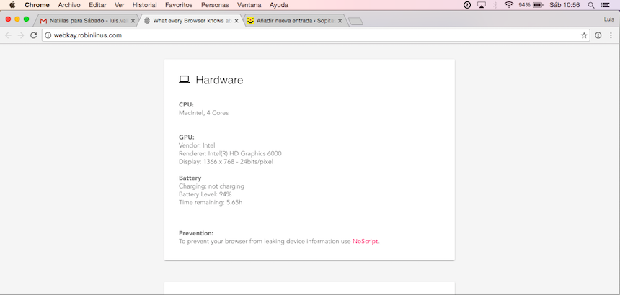This screenshot has height=295, width=620.
Task: Click the site info icon in address bar
Action: click(48, 35)
